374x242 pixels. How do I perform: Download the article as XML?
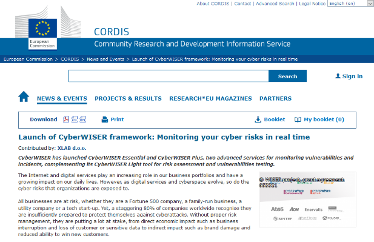coord(83,119)
